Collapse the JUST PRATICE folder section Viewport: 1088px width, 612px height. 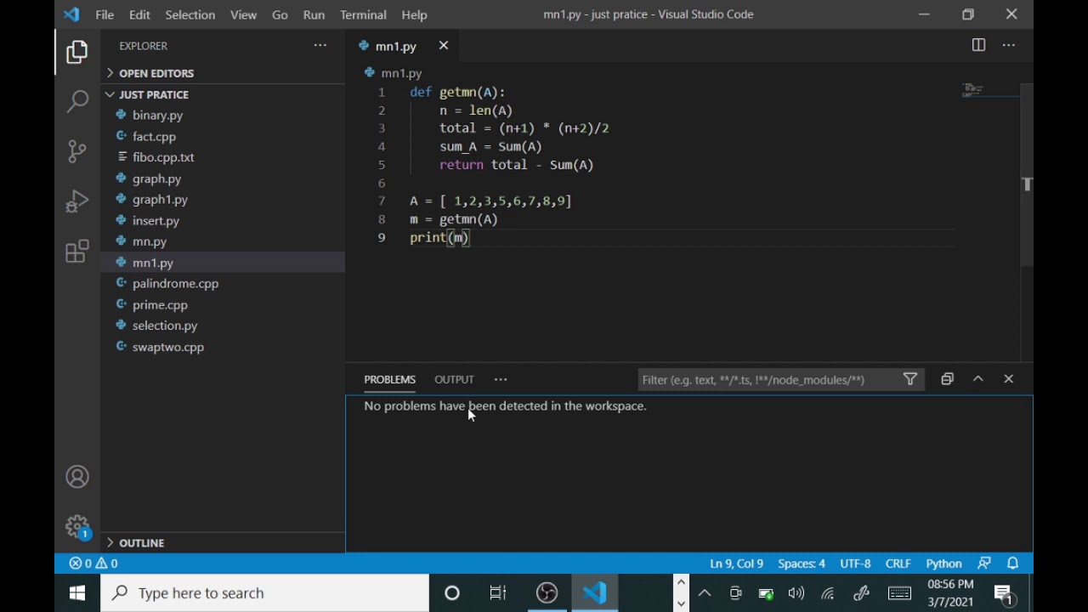[154, 94]
